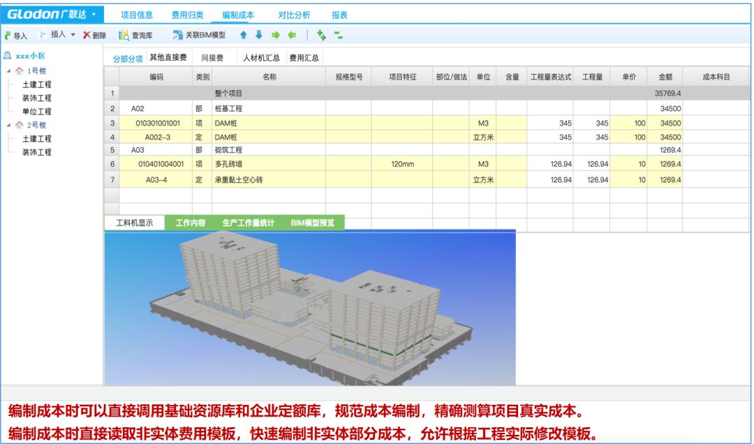
Task: Select 装饰工程 under 1号楼
Action: tap(36, 98)
